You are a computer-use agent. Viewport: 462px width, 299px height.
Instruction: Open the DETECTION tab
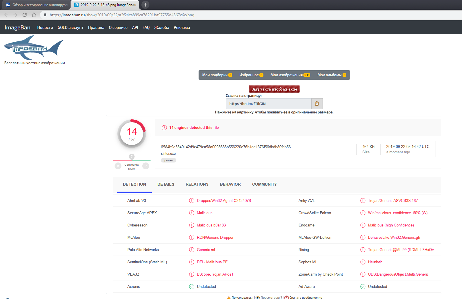[x=134, y=184]
